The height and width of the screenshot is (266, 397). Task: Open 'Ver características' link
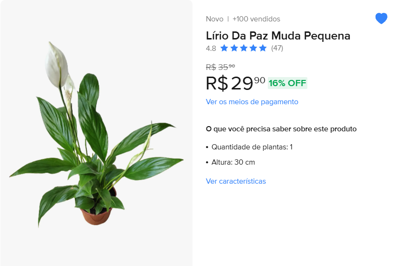pyautogui.click(x=235, y=181)
